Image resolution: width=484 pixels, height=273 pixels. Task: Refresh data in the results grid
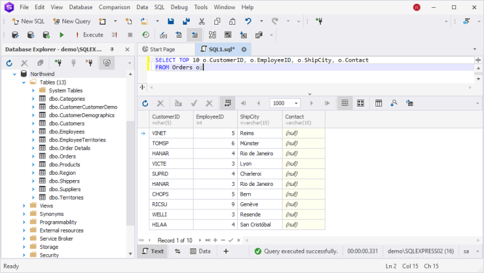point(145,103)
